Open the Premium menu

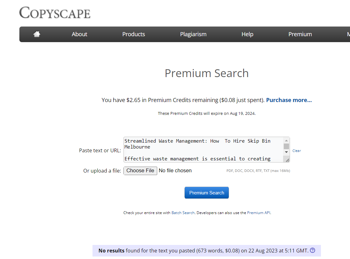(300, 34)
